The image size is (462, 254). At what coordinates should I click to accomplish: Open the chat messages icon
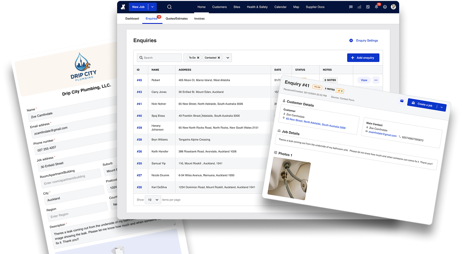tap(351, 7)
